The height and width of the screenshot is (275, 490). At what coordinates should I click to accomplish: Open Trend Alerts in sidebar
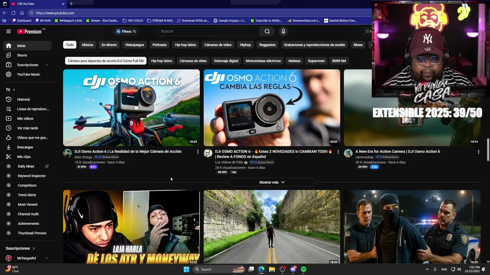pyautogui.click(x=27, y=195)
